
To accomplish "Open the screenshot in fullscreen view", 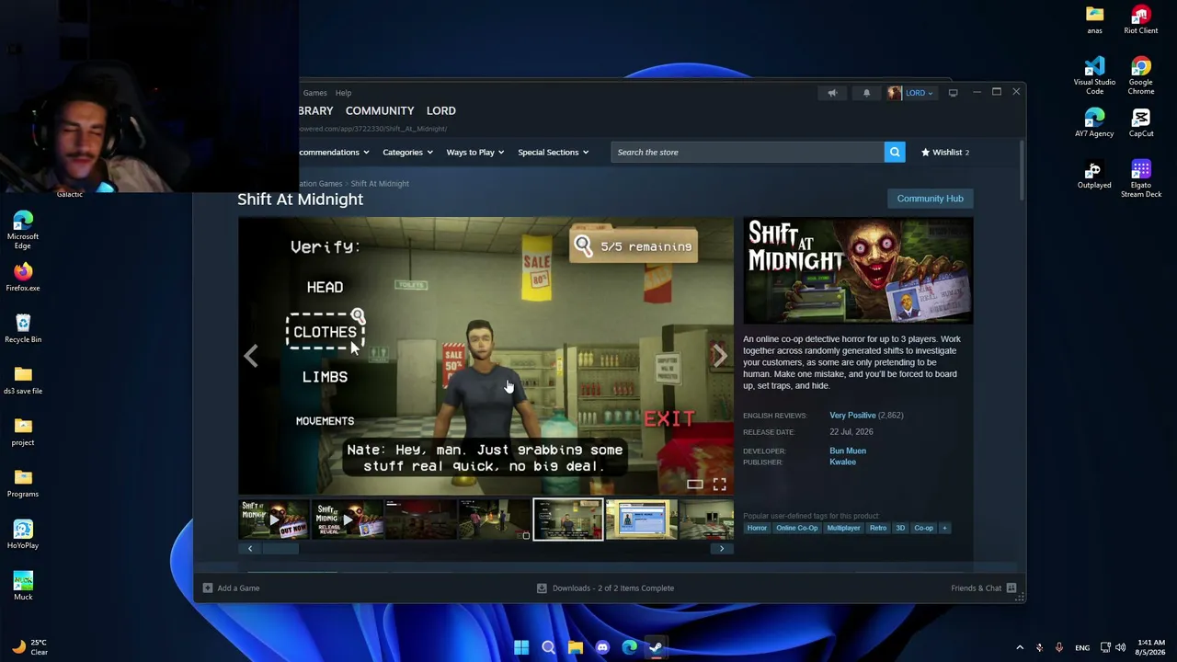I will [x=719, y=485].
